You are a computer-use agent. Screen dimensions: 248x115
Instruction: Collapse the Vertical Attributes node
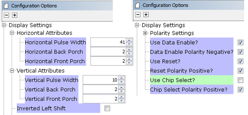coord(12,71)
